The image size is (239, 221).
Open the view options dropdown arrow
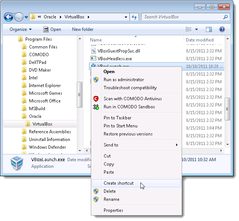(197, 29)
